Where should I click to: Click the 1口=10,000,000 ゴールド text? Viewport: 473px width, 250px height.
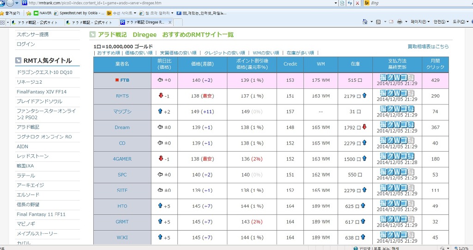123,47
